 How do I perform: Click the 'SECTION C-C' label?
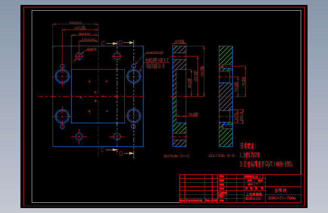(x=176, y=156)
